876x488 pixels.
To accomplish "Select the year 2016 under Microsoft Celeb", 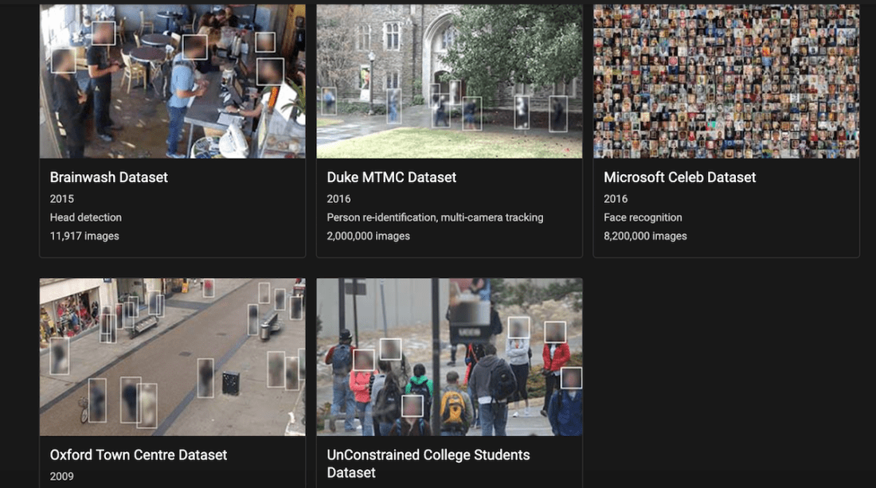I will coord(616,199).
